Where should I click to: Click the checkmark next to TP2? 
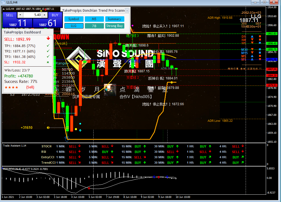tap(48, 51)
